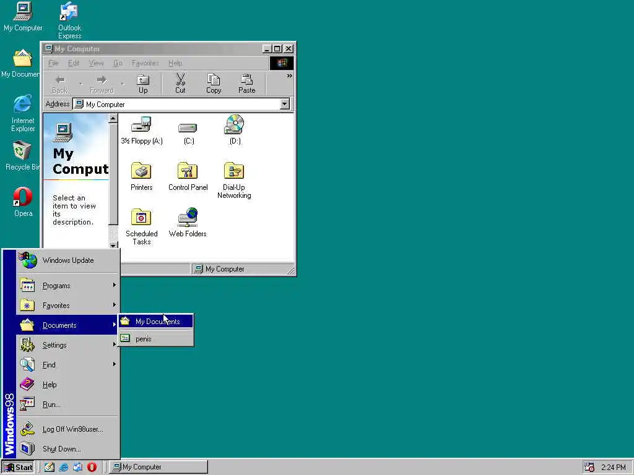Image resolution: width=634 pixels, height=475 pixels.
Task: Open the File menu
Action: [53, 63]
